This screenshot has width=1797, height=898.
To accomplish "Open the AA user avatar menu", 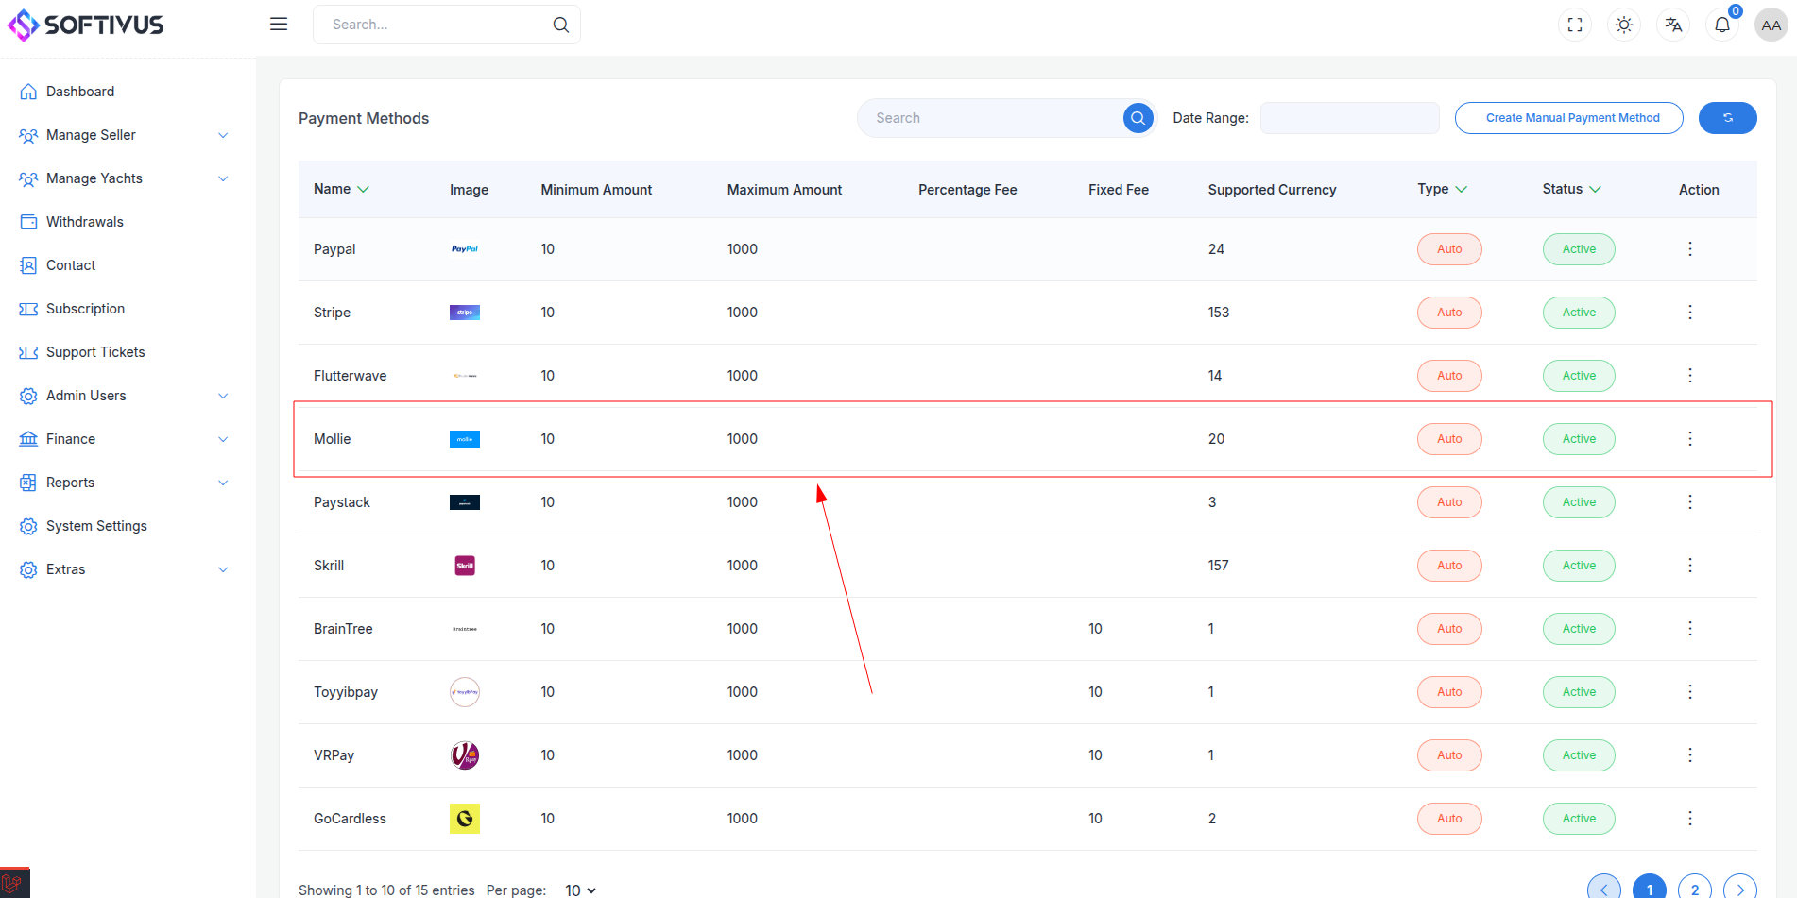I will click(x=1771, y=25).
